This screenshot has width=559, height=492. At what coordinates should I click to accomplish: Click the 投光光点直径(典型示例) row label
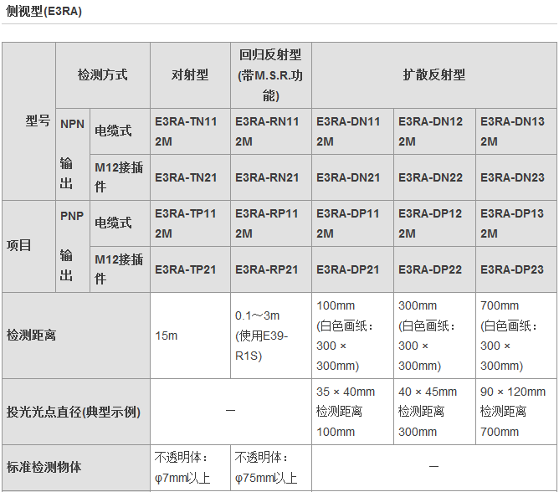click(x=74, y=412)
